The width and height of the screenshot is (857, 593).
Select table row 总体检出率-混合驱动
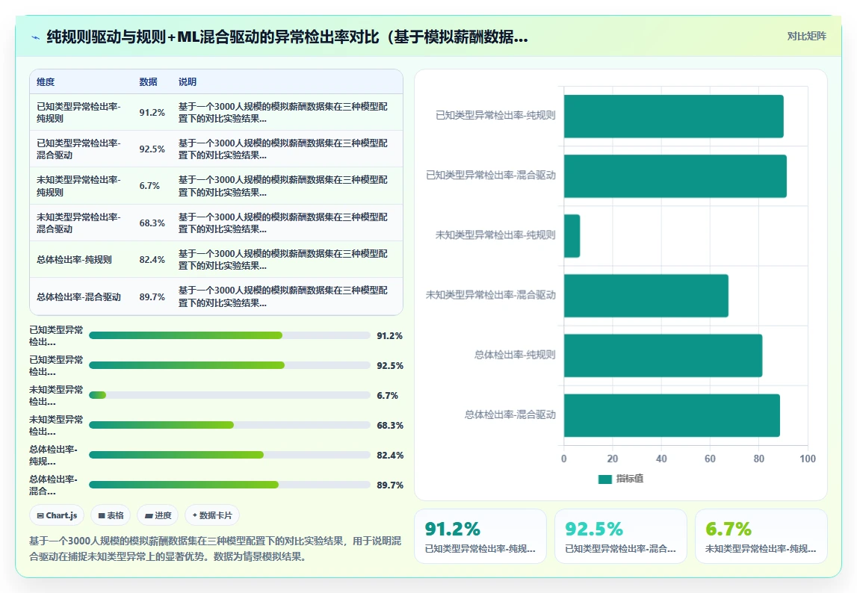pos(217,296)
